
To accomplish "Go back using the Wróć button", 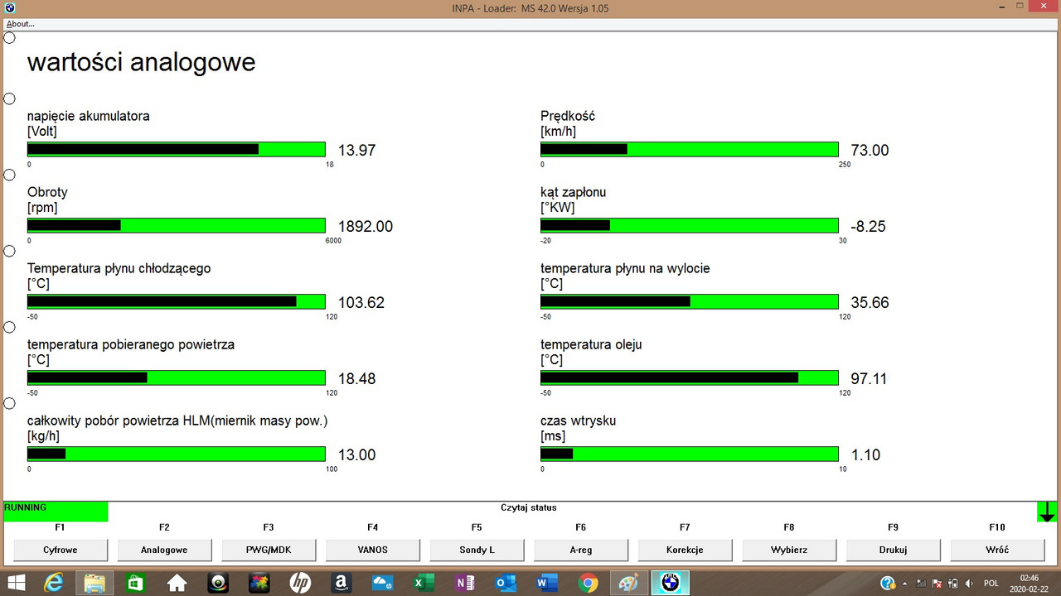I will (x=997, y=550).
